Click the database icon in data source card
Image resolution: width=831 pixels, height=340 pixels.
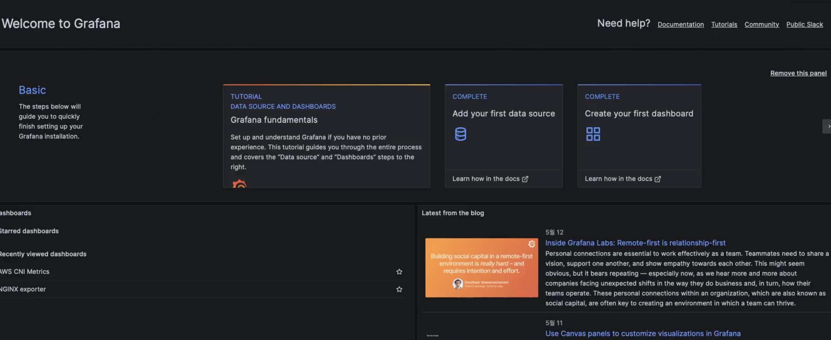460,134
